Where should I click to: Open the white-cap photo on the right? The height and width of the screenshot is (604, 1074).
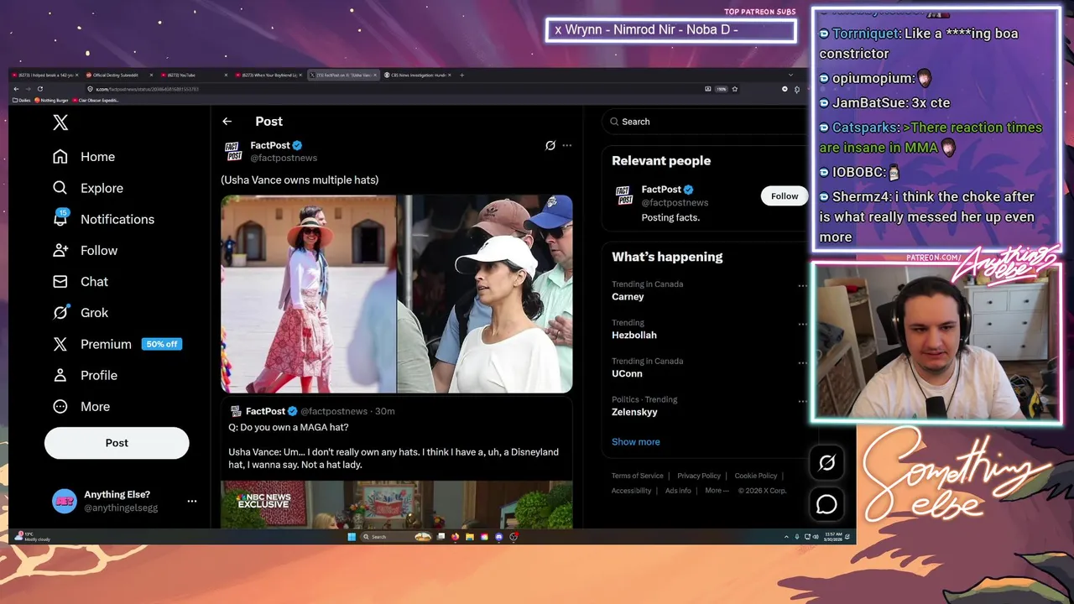point(485,294)
